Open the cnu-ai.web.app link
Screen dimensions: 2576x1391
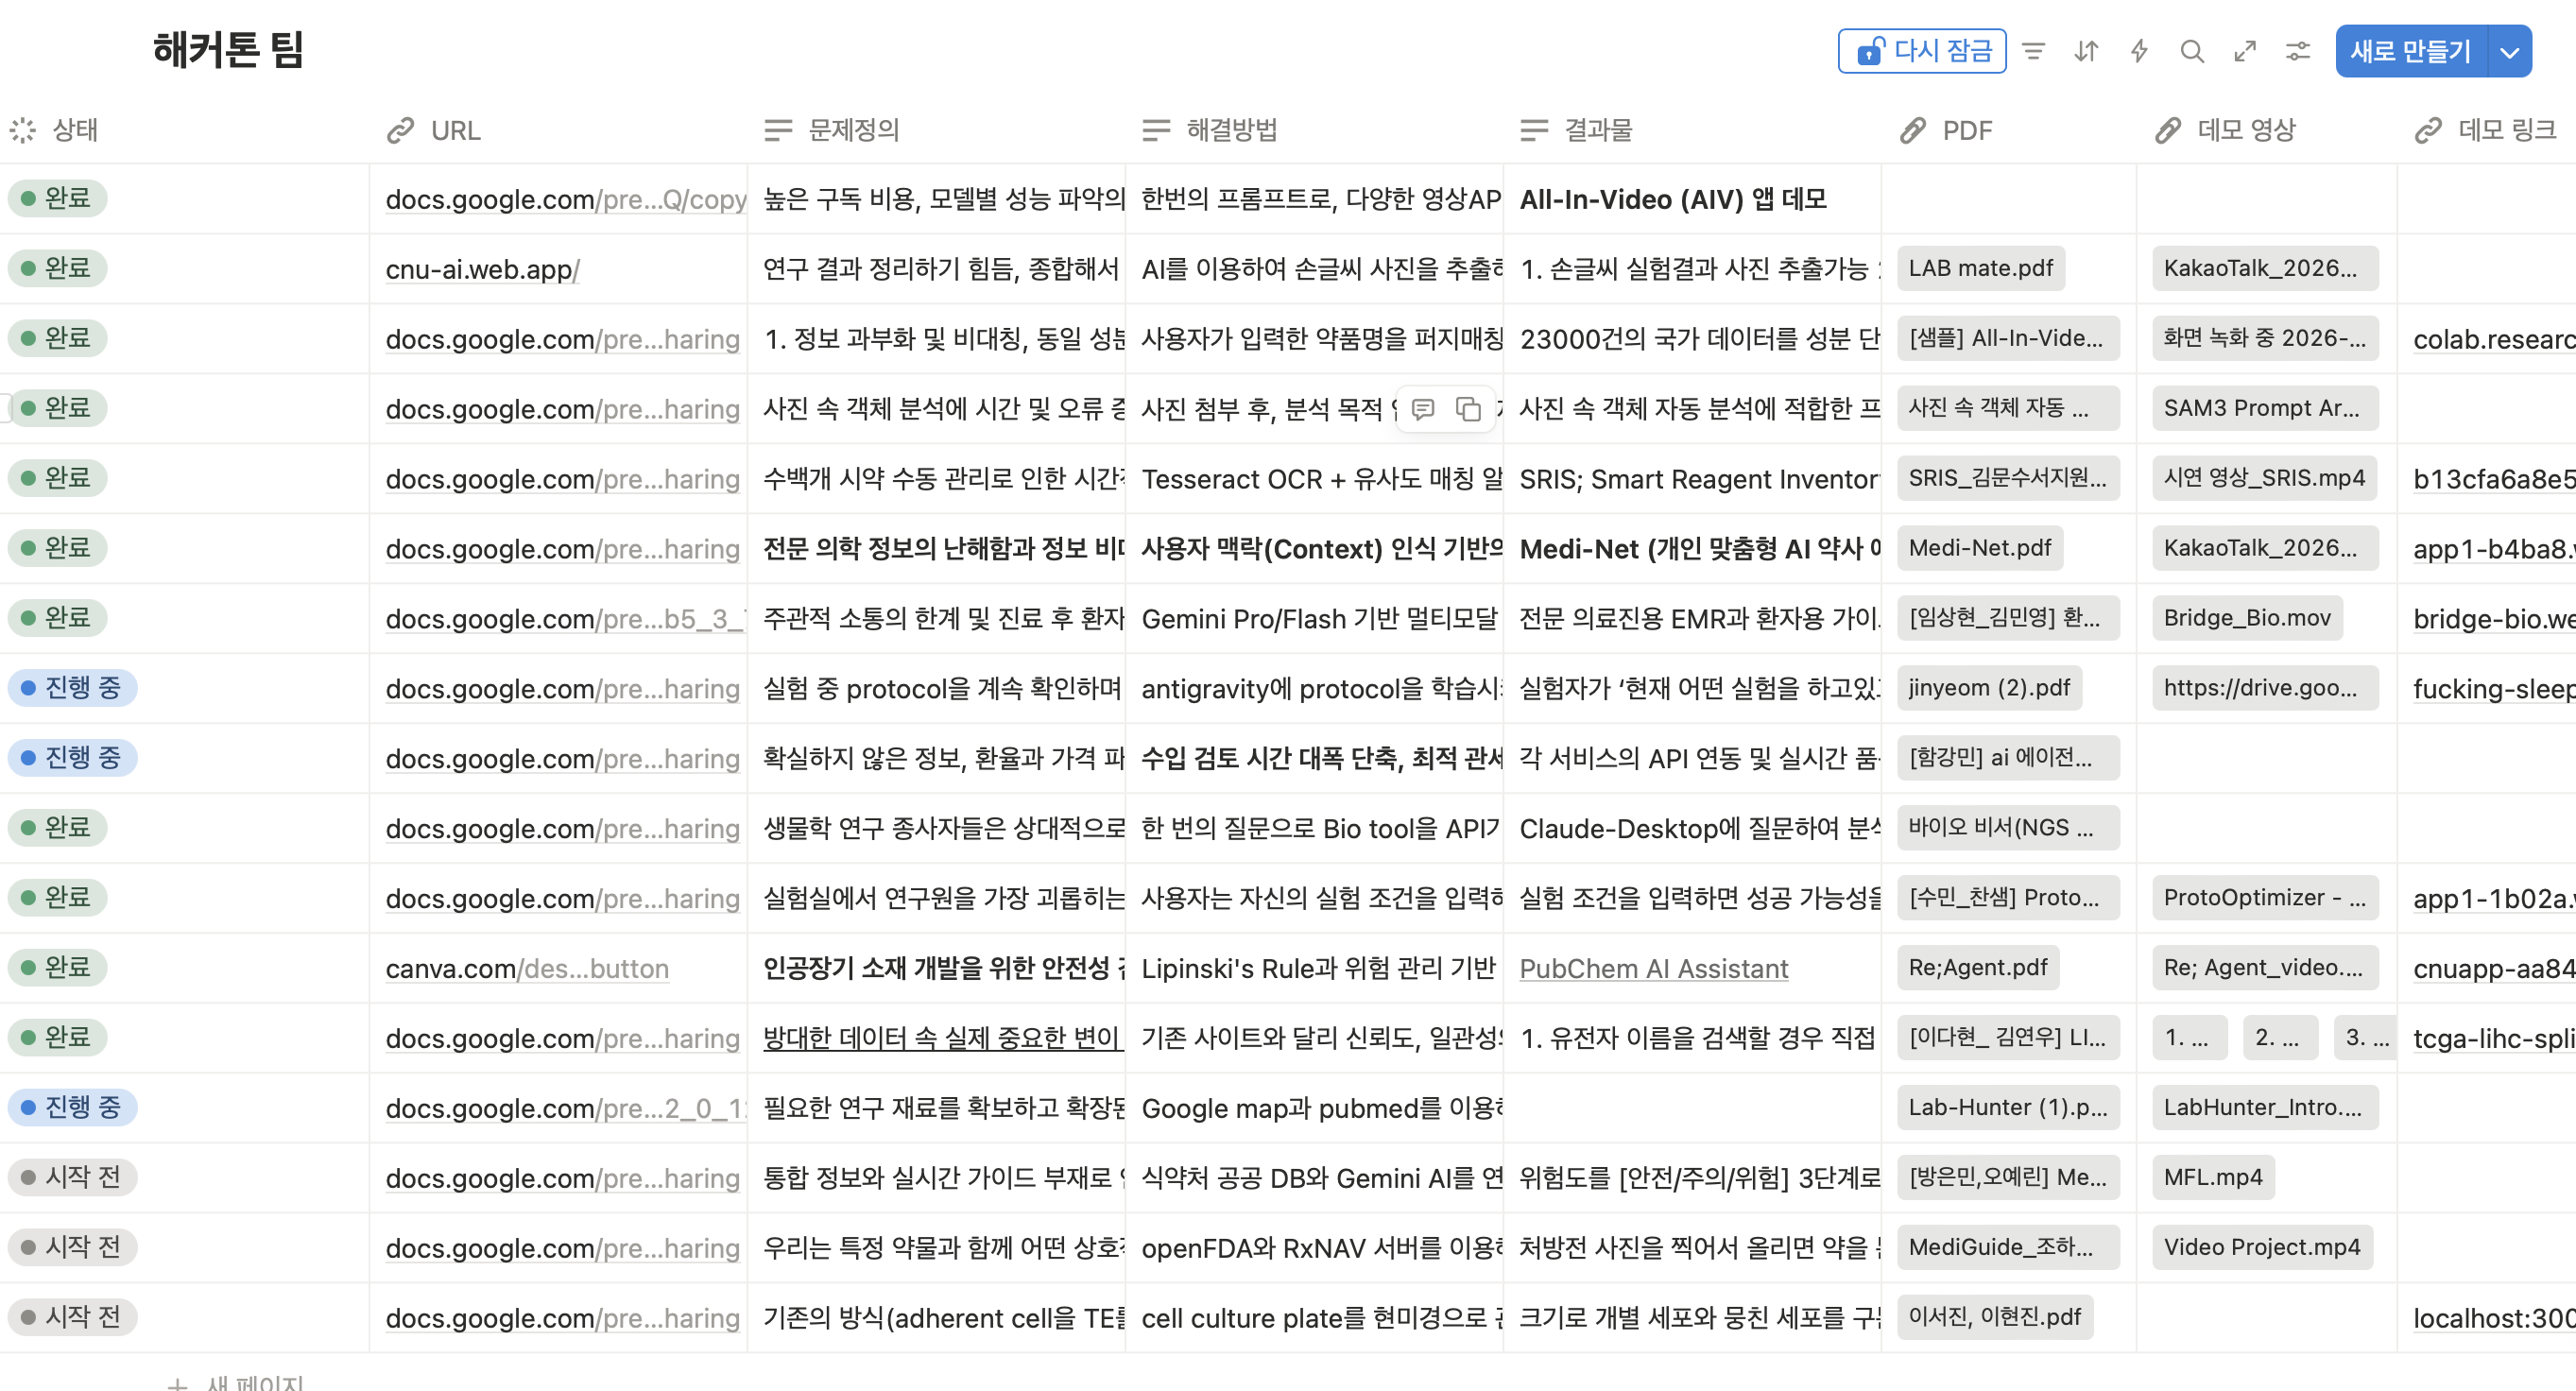click(482, 269)
